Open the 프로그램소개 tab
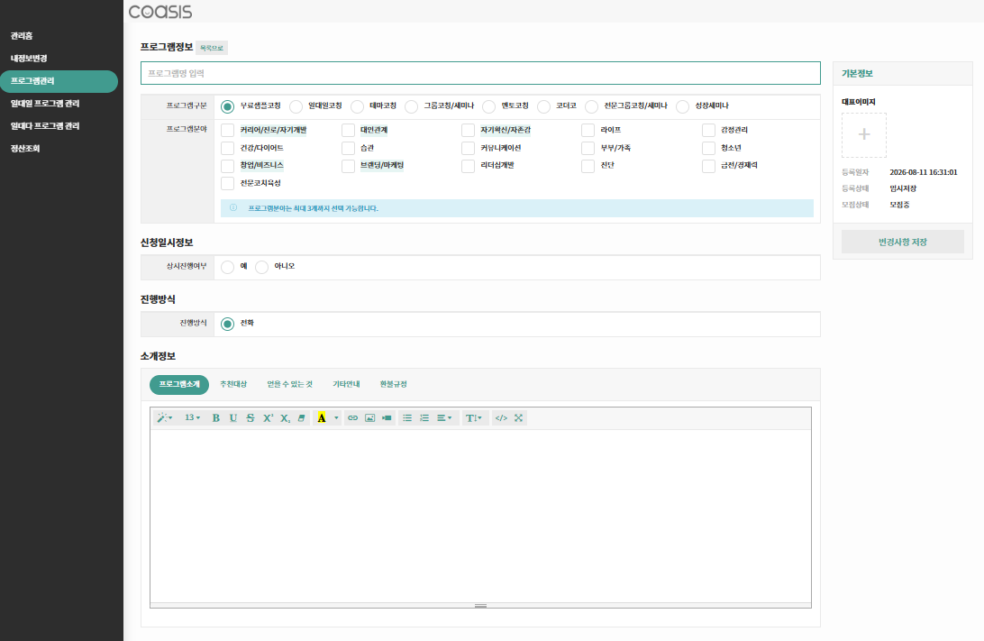The height and width of the screenshot is (641, 984). pos(178,384)
